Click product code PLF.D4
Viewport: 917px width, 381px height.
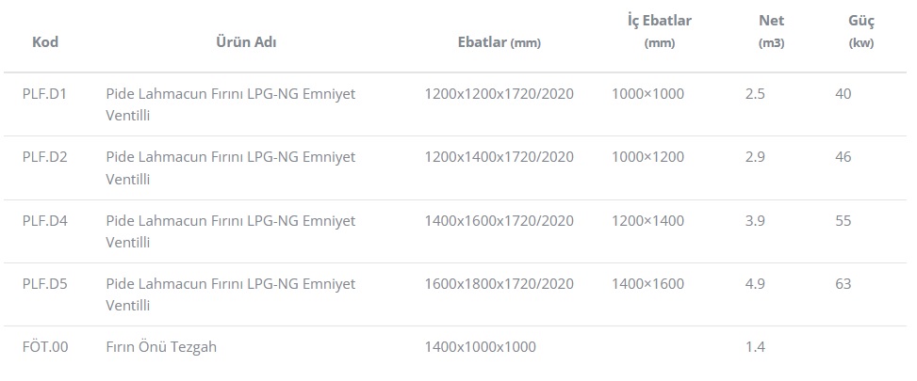pyautogui.click(x=45, y=221)
